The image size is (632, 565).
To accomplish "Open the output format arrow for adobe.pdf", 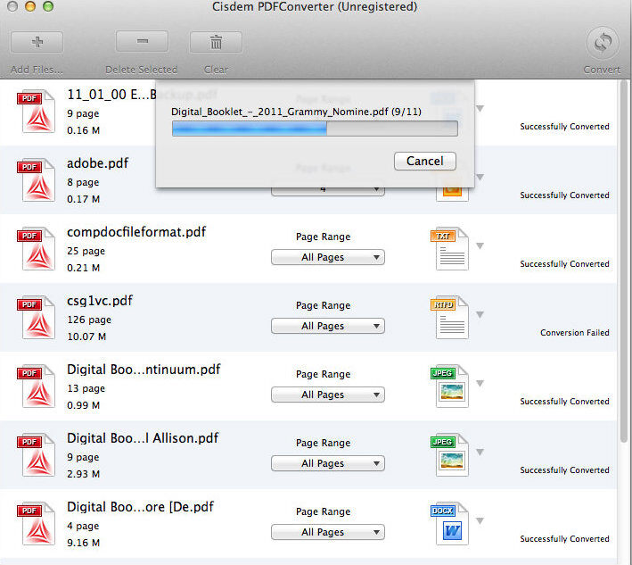I will point(480,177).
